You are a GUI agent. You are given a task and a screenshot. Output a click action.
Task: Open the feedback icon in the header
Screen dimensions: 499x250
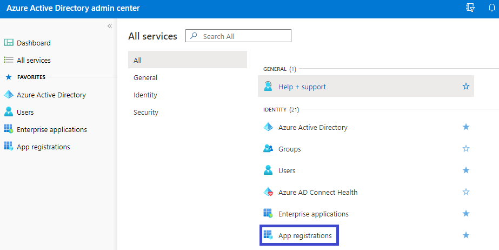pyautogui.click(x=470, y=8)
